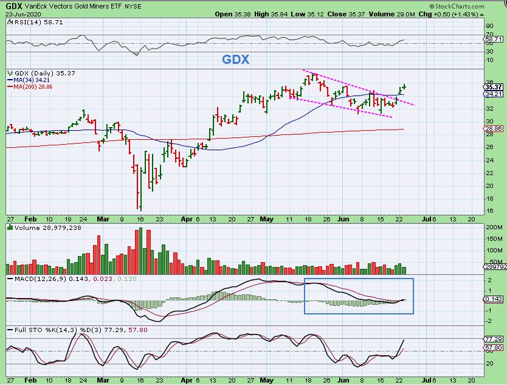Click the 100M label on volume axis
Screen dimensions: 507x385
click(x=494, y=251)
